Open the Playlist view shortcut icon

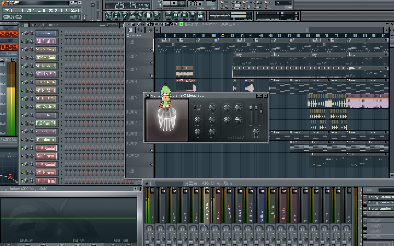[x=169, y=16]
